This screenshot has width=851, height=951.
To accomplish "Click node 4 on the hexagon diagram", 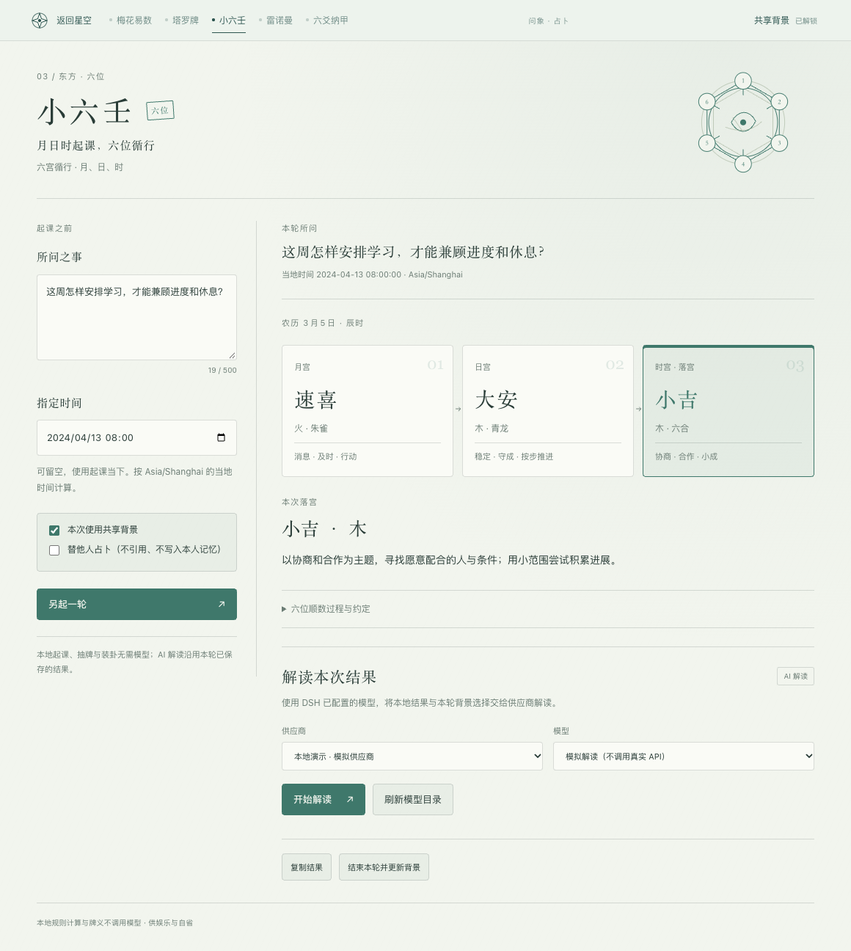I will 743,164.
